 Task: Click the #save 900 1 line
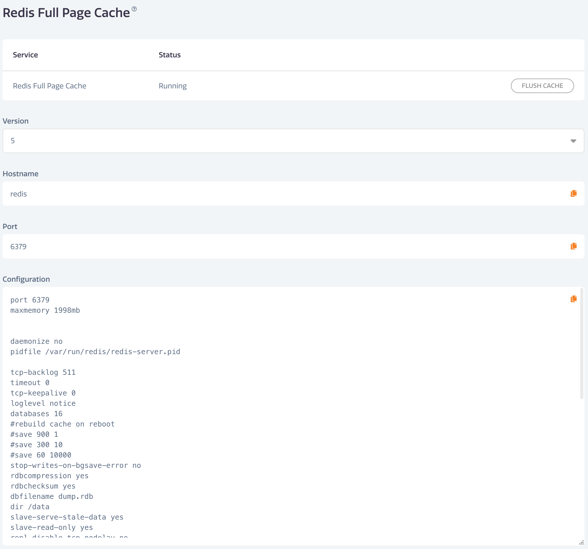click(34, 434)
